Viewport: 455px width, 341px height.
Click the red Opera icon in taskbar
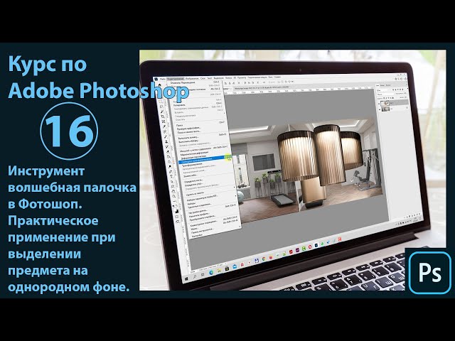(310, 247)
